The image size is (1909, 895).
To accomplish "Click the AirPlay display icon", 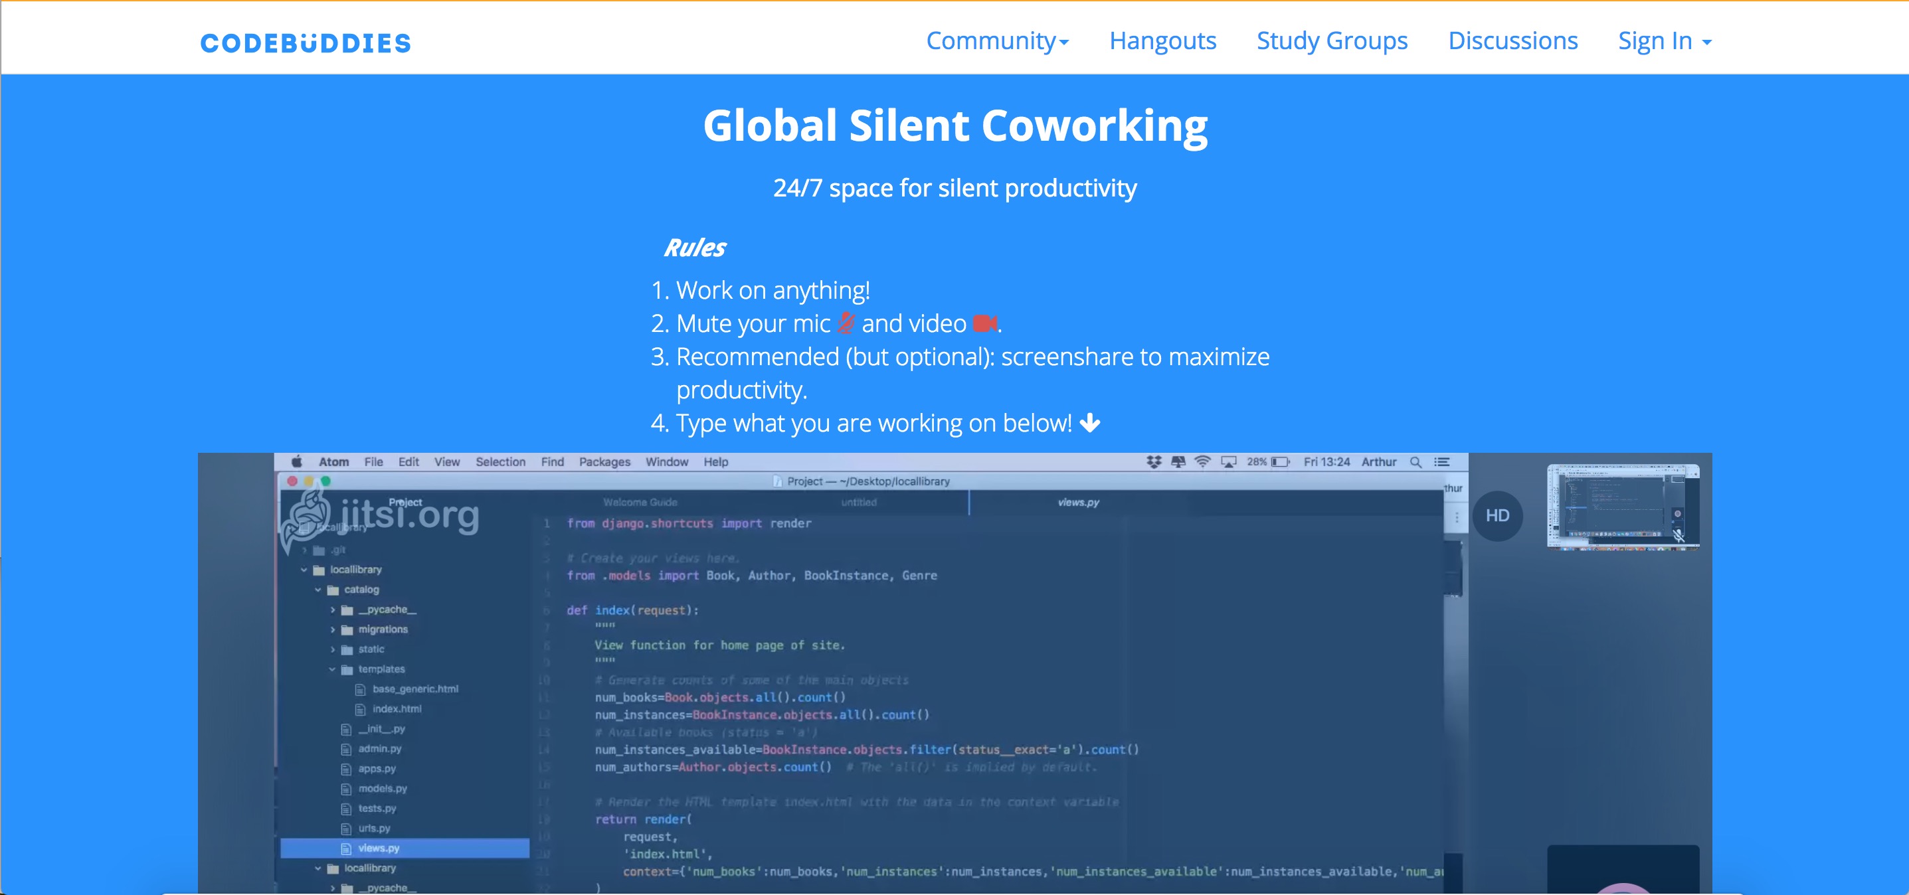I will coord(1228,461).
